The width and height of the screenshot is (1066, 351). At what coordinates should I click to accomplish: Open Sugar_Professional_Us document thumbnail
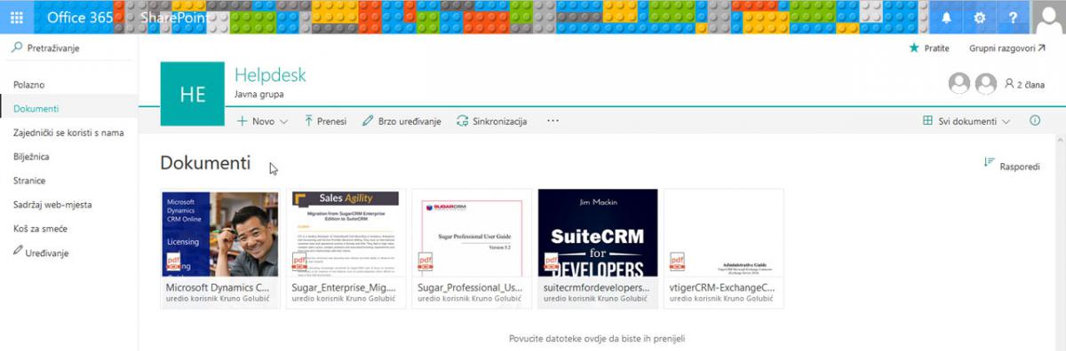pos(472,234)
